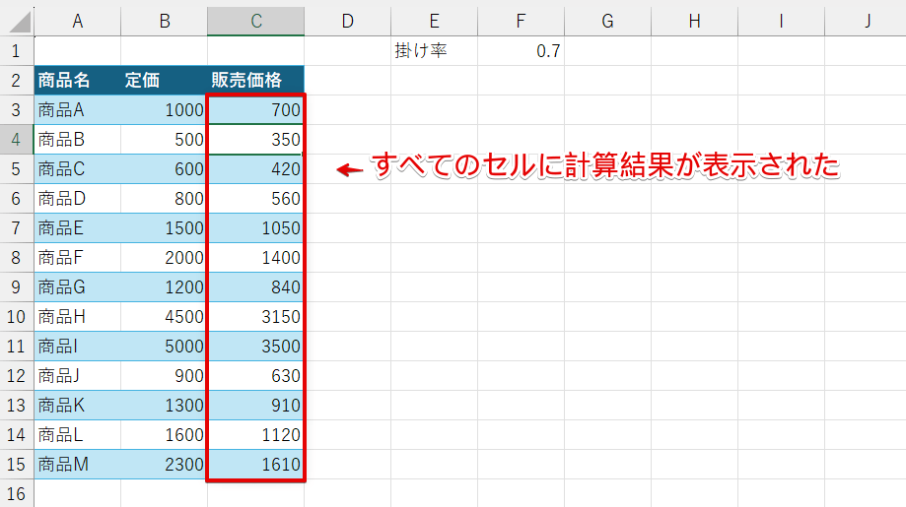Select the 商品B cell

pos(78,139)
